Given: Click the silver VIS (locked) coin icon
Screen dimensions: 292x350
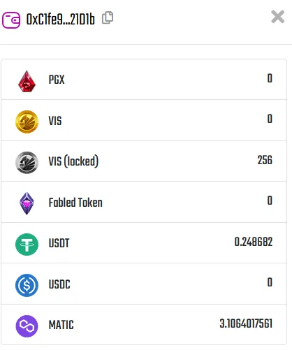Looking at the screenshot, I should click(x=27, y=163).
